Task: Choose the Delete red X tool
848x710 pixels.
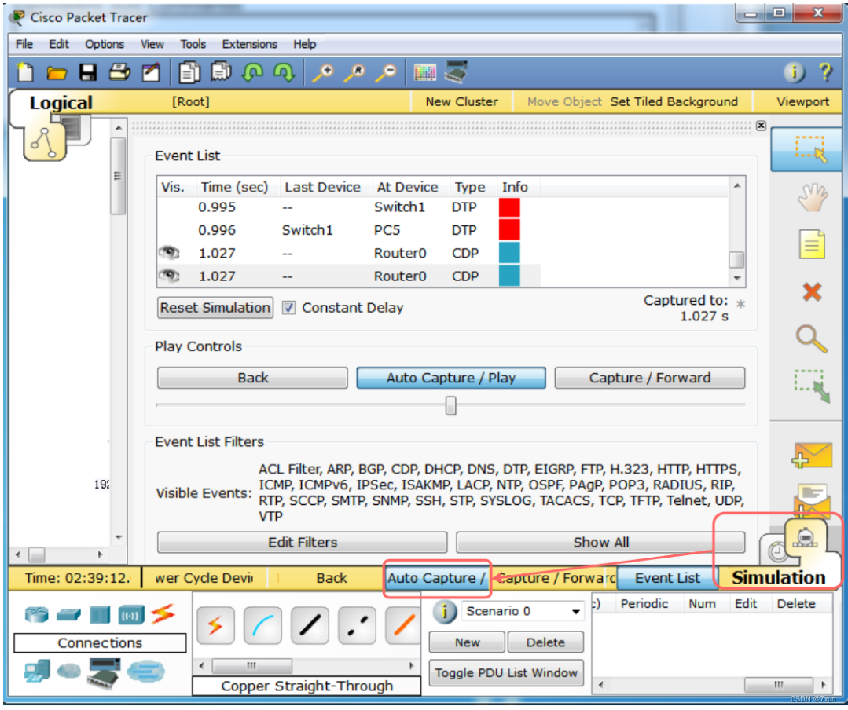Action: click(x=813, y=292)
